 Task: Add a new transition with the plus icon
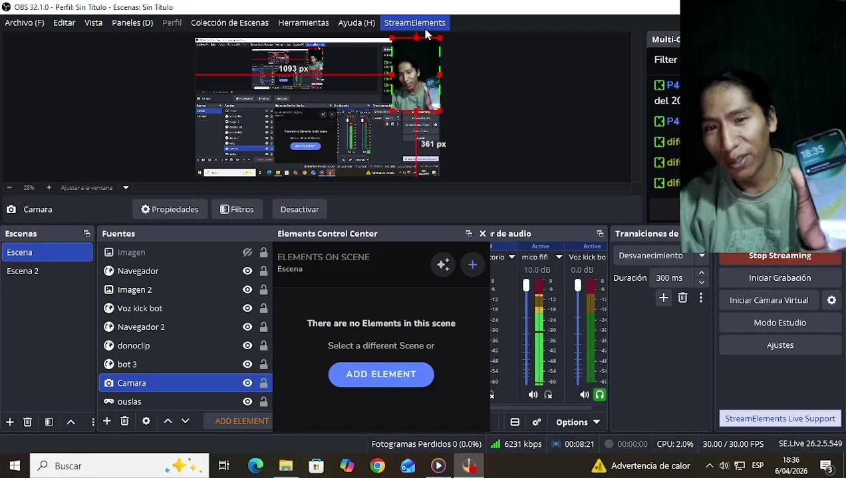click(x=663, y=298)
